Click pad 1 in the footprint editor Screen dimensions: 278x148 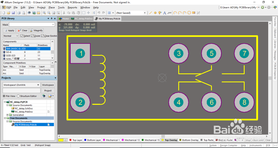[x=80, y=53]
